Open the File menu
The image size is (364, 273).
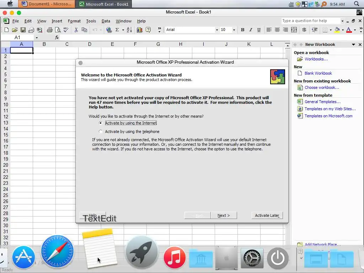[16, 21]
